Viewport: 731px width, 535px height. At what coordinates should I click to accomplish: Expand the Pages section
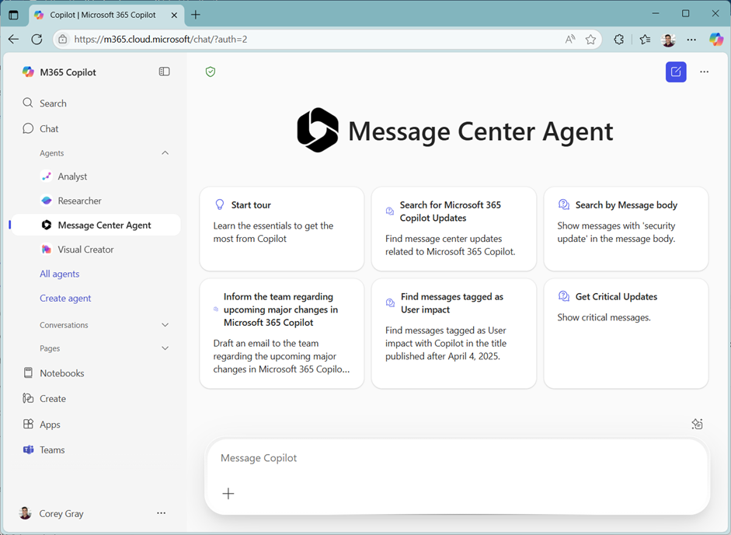(x=165, y=348)
